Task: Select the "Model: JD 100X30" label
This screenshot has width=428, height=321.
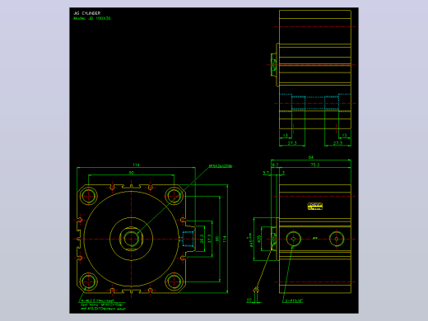Action: (x=92, y=18)
